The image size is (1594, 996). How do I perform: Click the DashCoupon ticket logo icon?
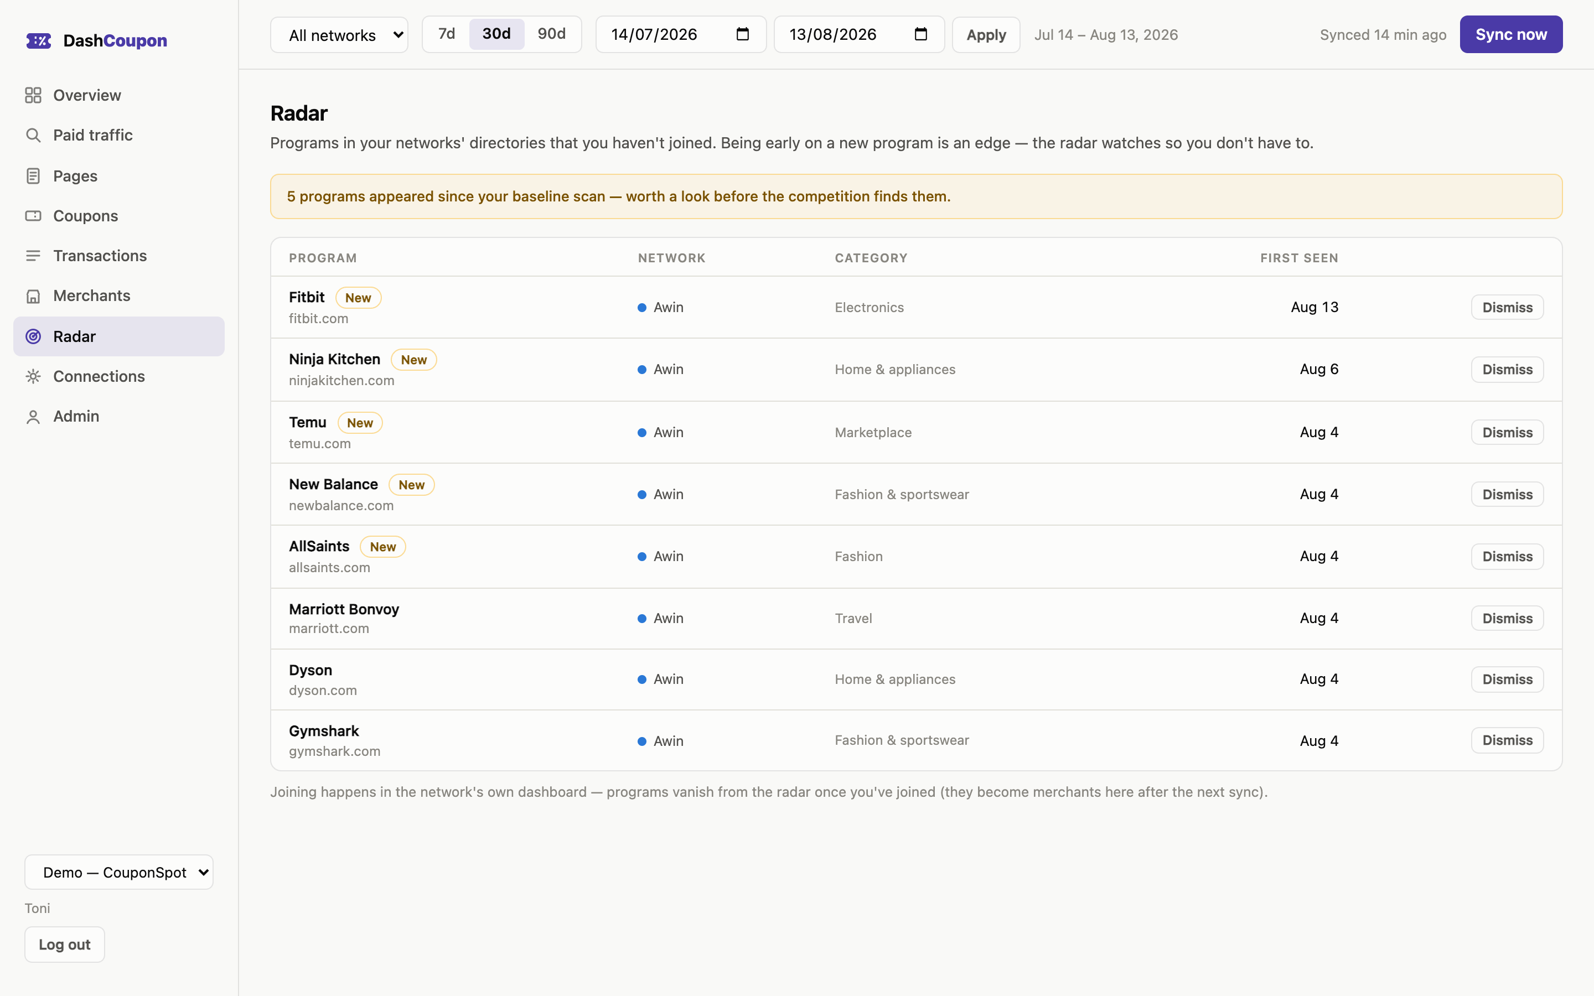(38, 41)
